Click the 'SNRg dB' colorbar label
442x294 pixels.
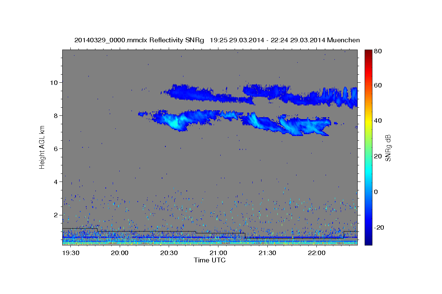(x=388, y=148)
